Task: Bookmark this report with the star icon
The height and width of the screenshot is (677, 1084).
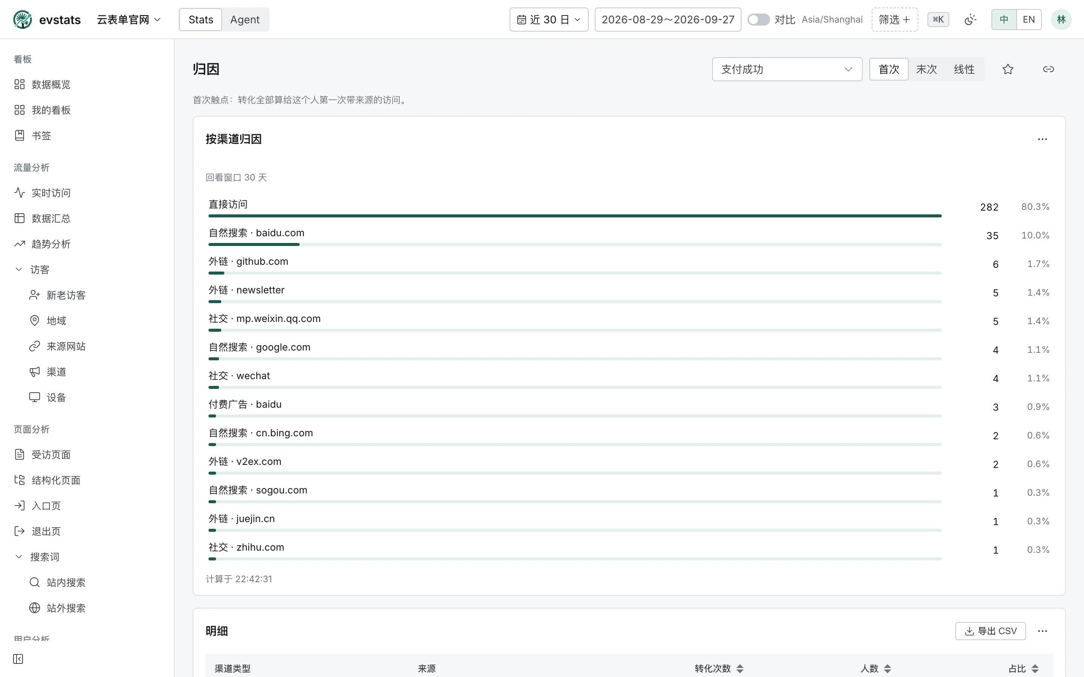Action: click(1008, 70)
